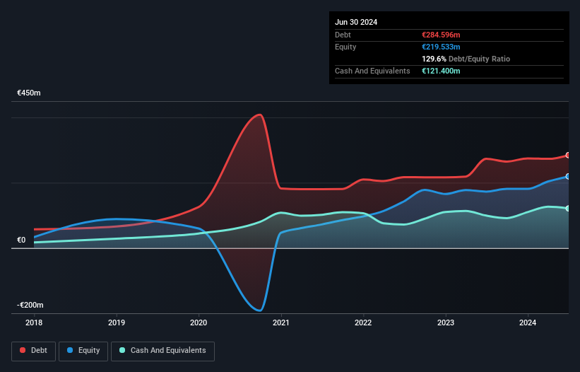Click the Equity row label in tooltip
Image resolution: width=580 pixels, height=372 pixels.
[345, 47]
